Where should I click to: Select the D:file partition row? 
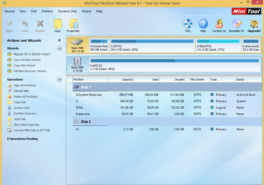[x=167, y=108]
